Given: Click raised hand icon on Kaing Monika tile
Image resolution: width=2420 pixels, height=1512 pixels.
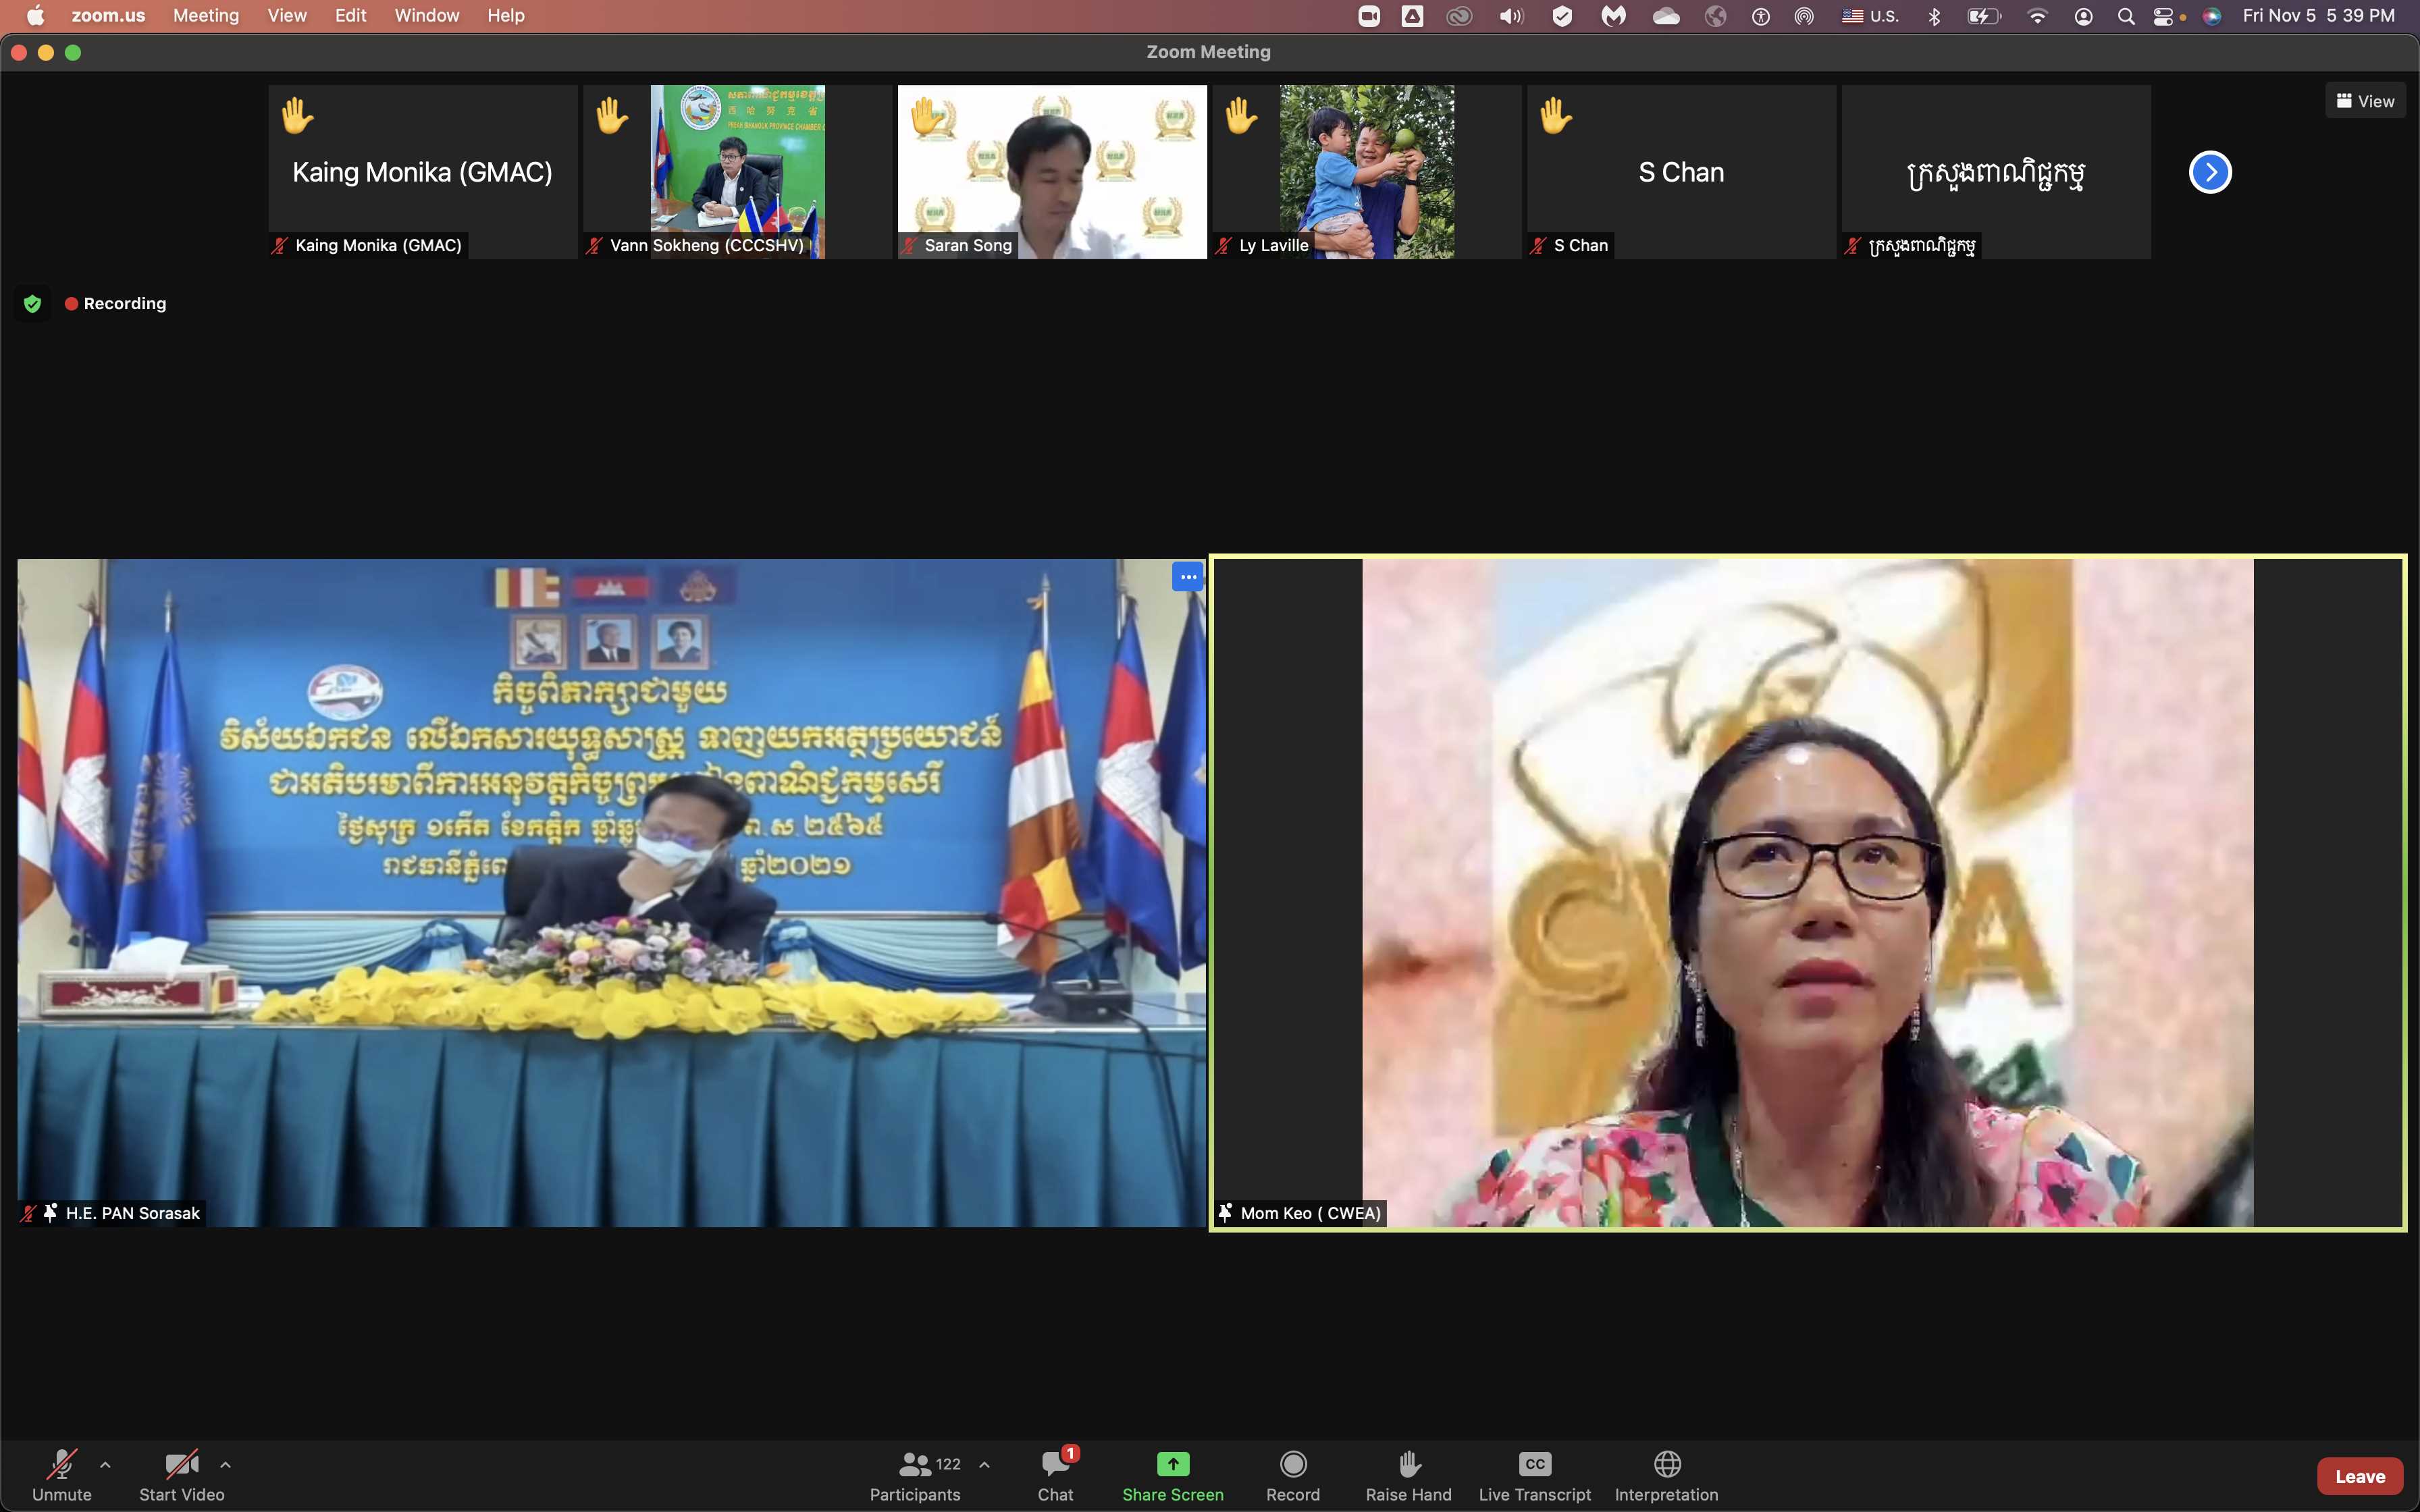Looking at the screenshot, I should tap(297, 116).
